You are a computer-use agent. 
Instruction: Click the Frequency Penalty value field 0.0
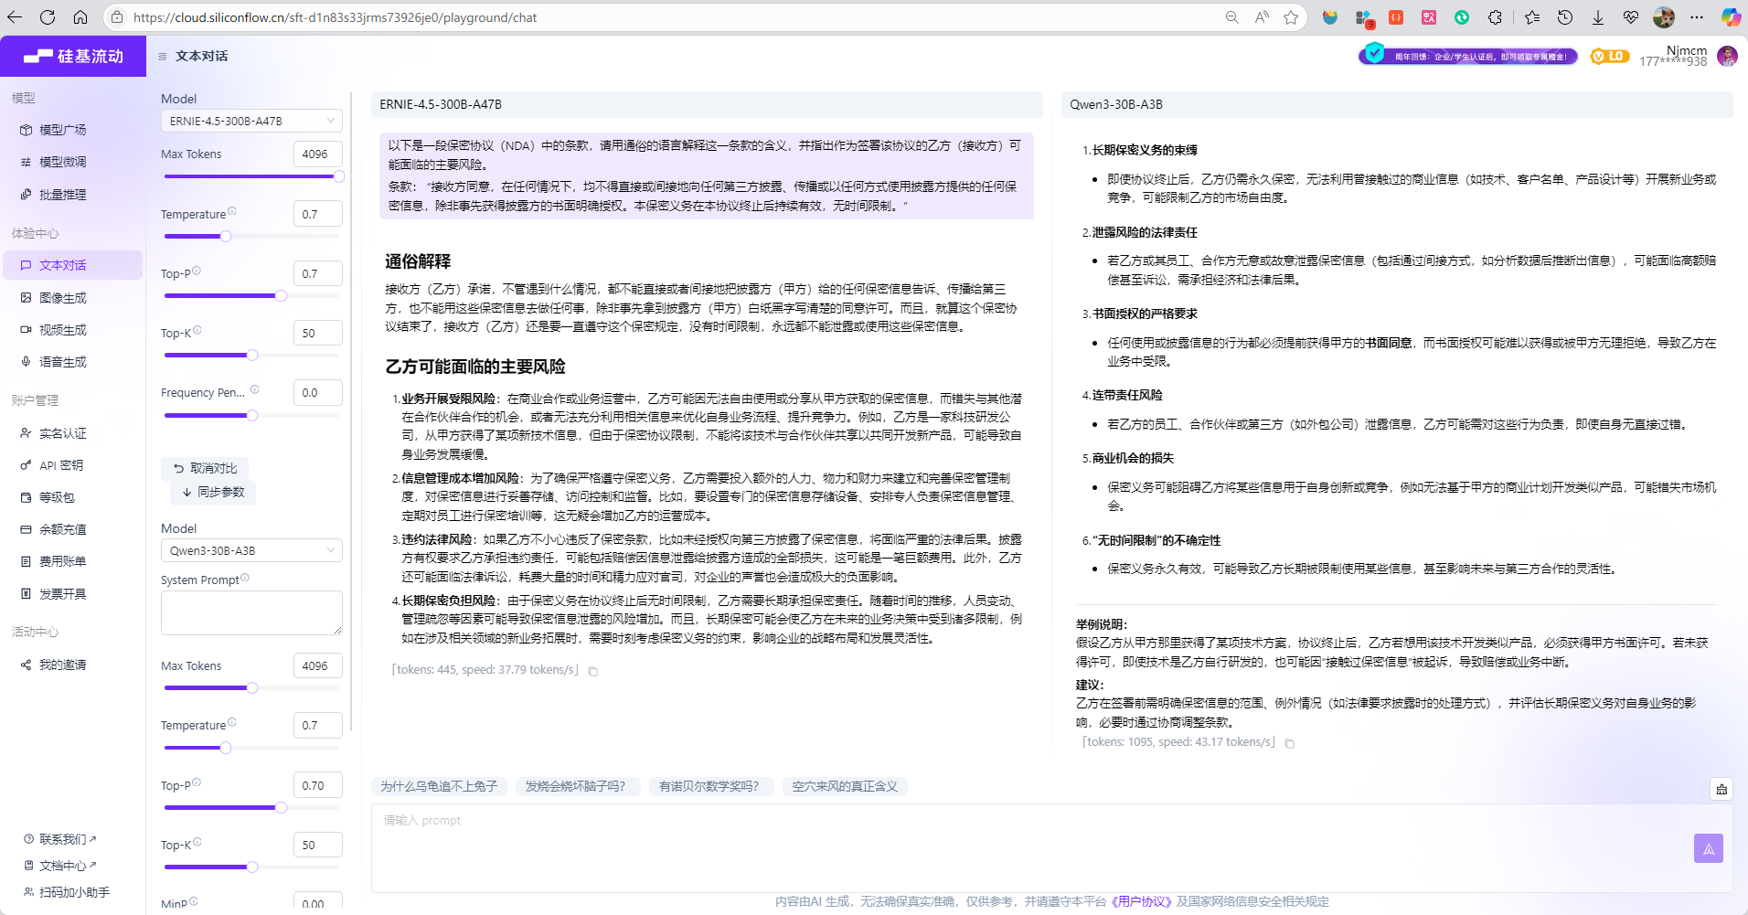coord(317,392)
